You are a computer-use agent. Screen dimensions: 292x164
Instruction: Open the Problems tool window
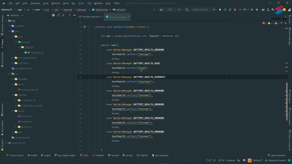(x=98, y=155)
